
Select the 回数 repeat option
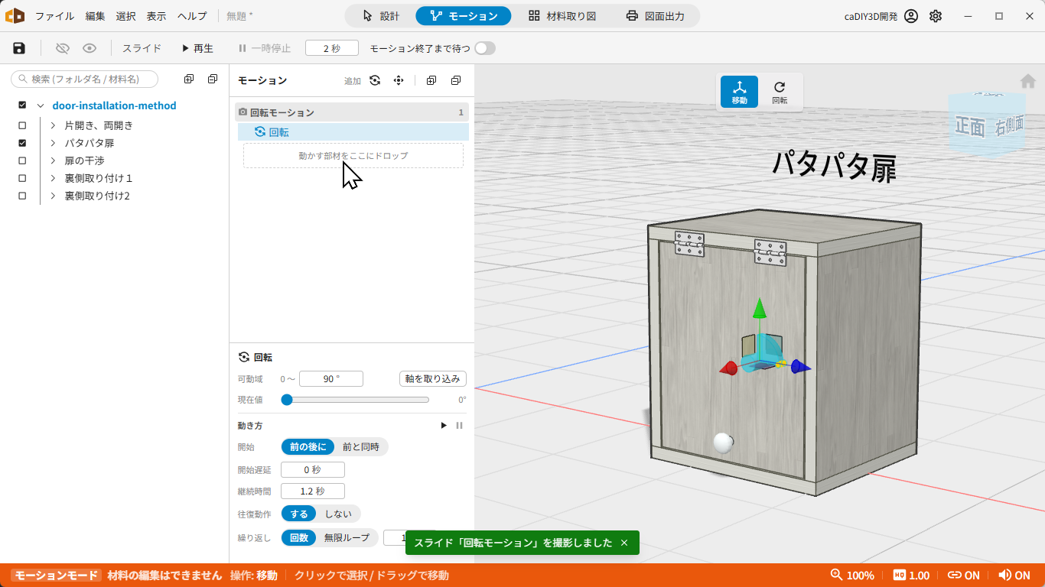[298, 538]
